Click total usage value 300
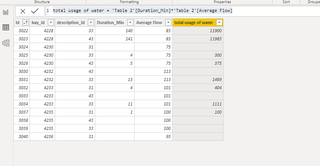This screenshot has height=166, width=320. tap(198, 55)
